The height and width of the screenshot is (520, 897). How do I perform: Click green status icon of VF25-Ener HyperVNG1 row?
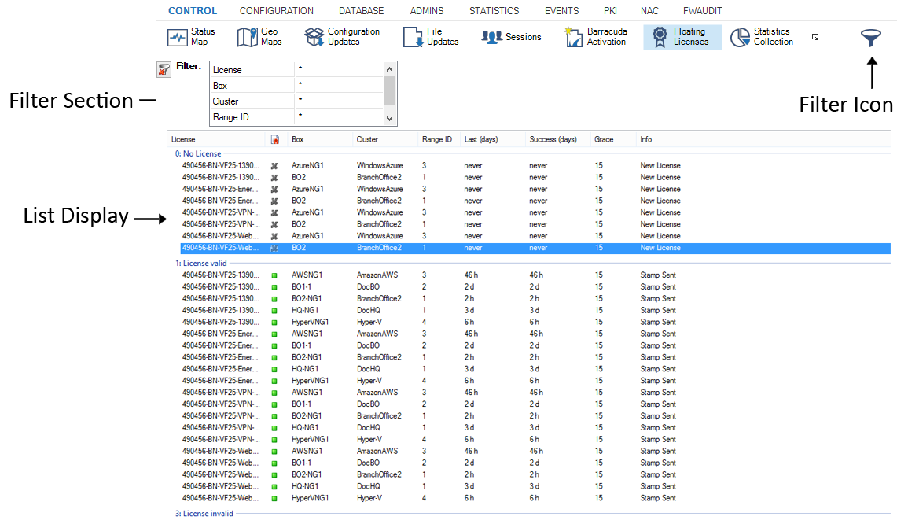274,382
